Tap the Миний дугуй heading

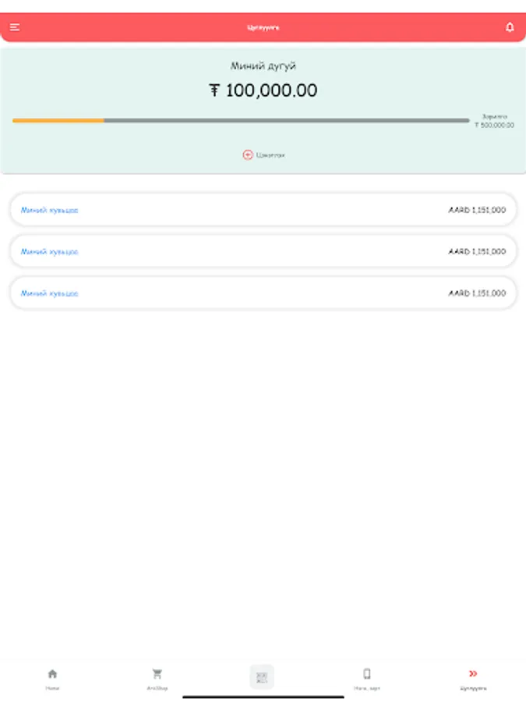coord(263,66)
